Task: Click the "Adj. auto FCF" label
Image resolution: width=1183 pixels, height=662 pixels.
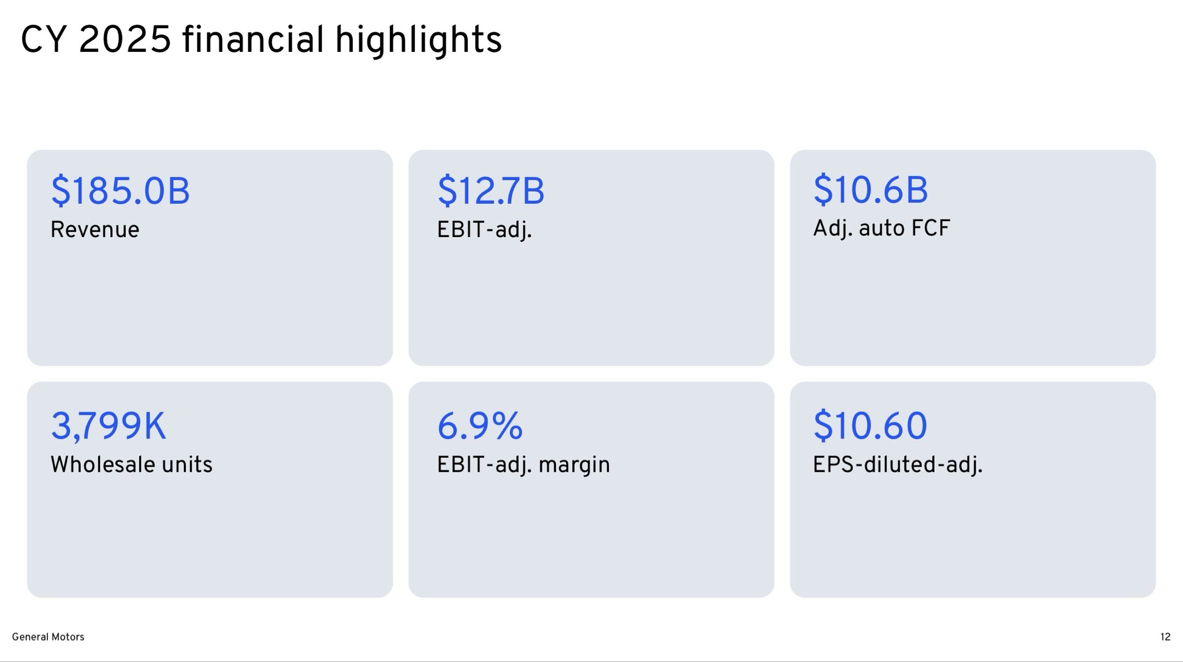Action: (x=881, y=228)
